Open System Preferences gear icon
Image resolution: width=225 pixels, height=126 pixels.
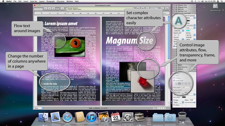click(128, 117)
